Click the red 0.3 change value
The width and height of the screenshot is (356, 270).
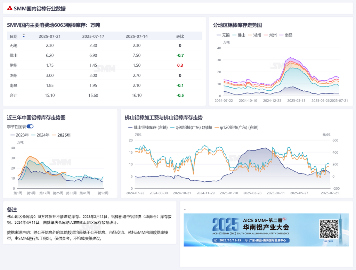click(x=180, y=65)
